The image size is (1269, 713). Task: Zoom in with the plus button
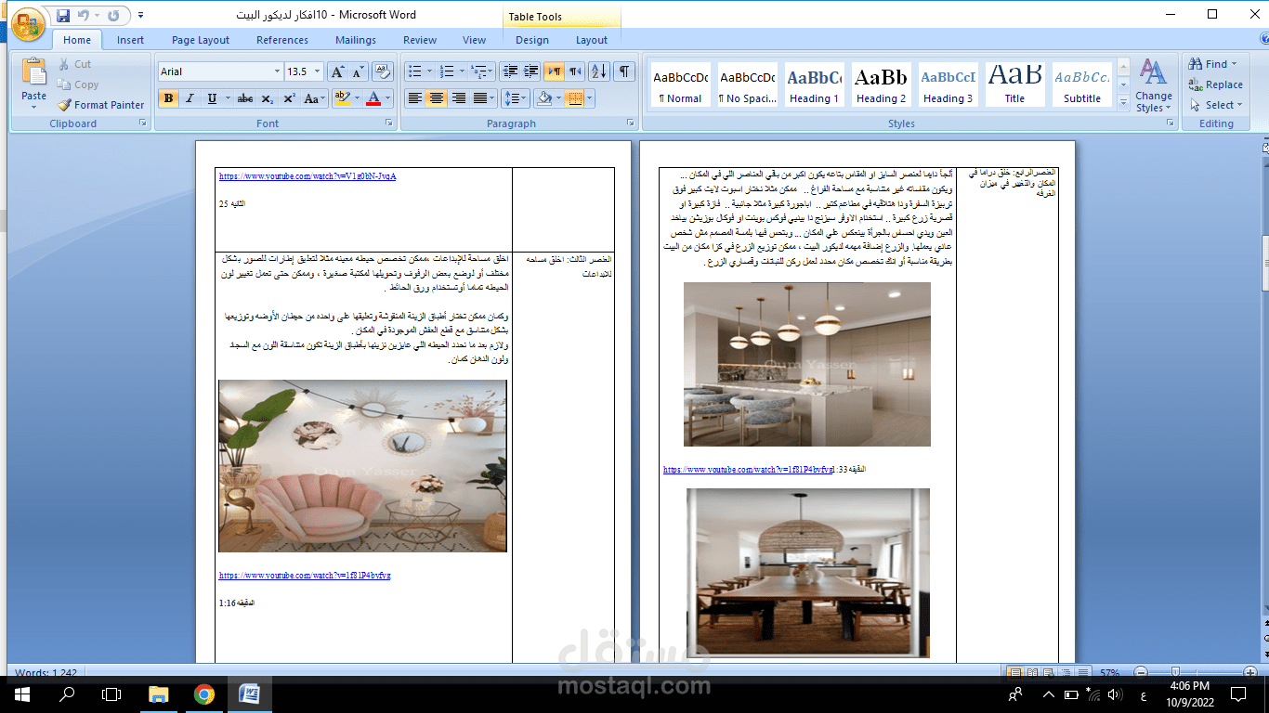1249,672
